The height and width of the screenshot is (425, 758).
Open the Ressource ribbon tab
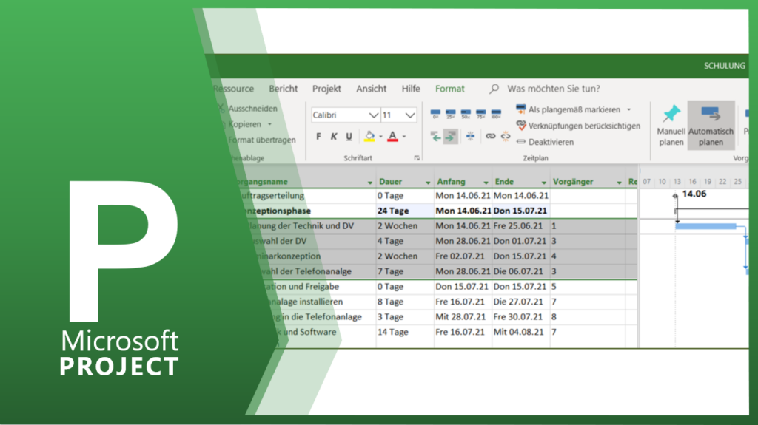click(x=233, y=89)
